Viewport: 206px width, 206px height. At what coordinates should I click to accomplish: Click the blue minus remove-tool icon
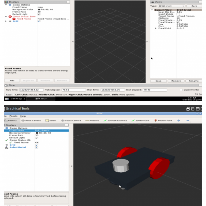tap(188, 121)
